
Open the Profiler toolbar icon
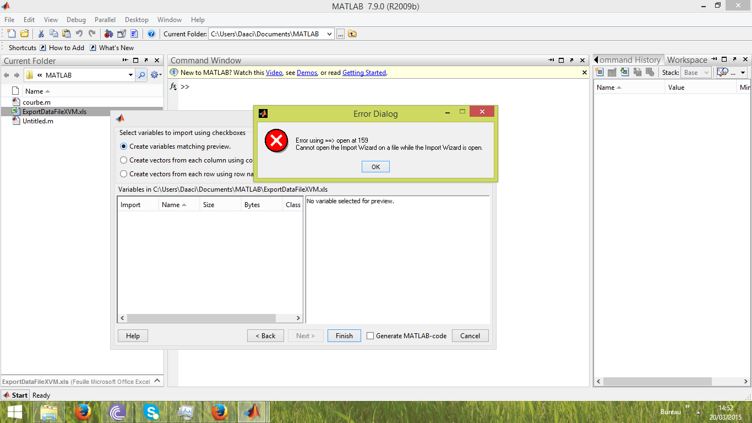click(134, 34)
